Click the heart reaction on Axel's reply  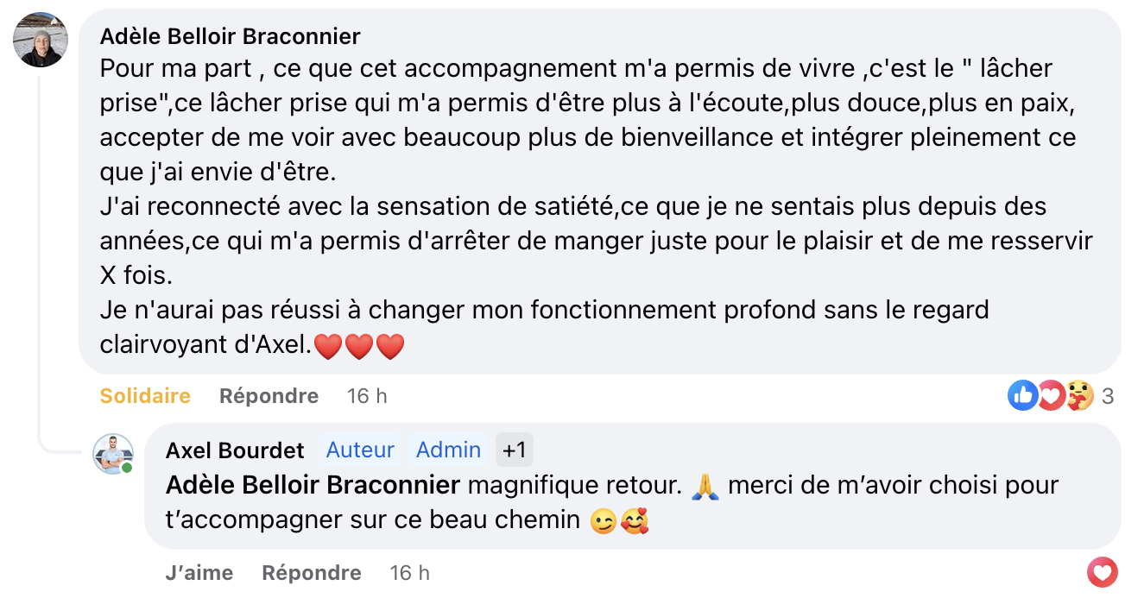click(1103, 572)
